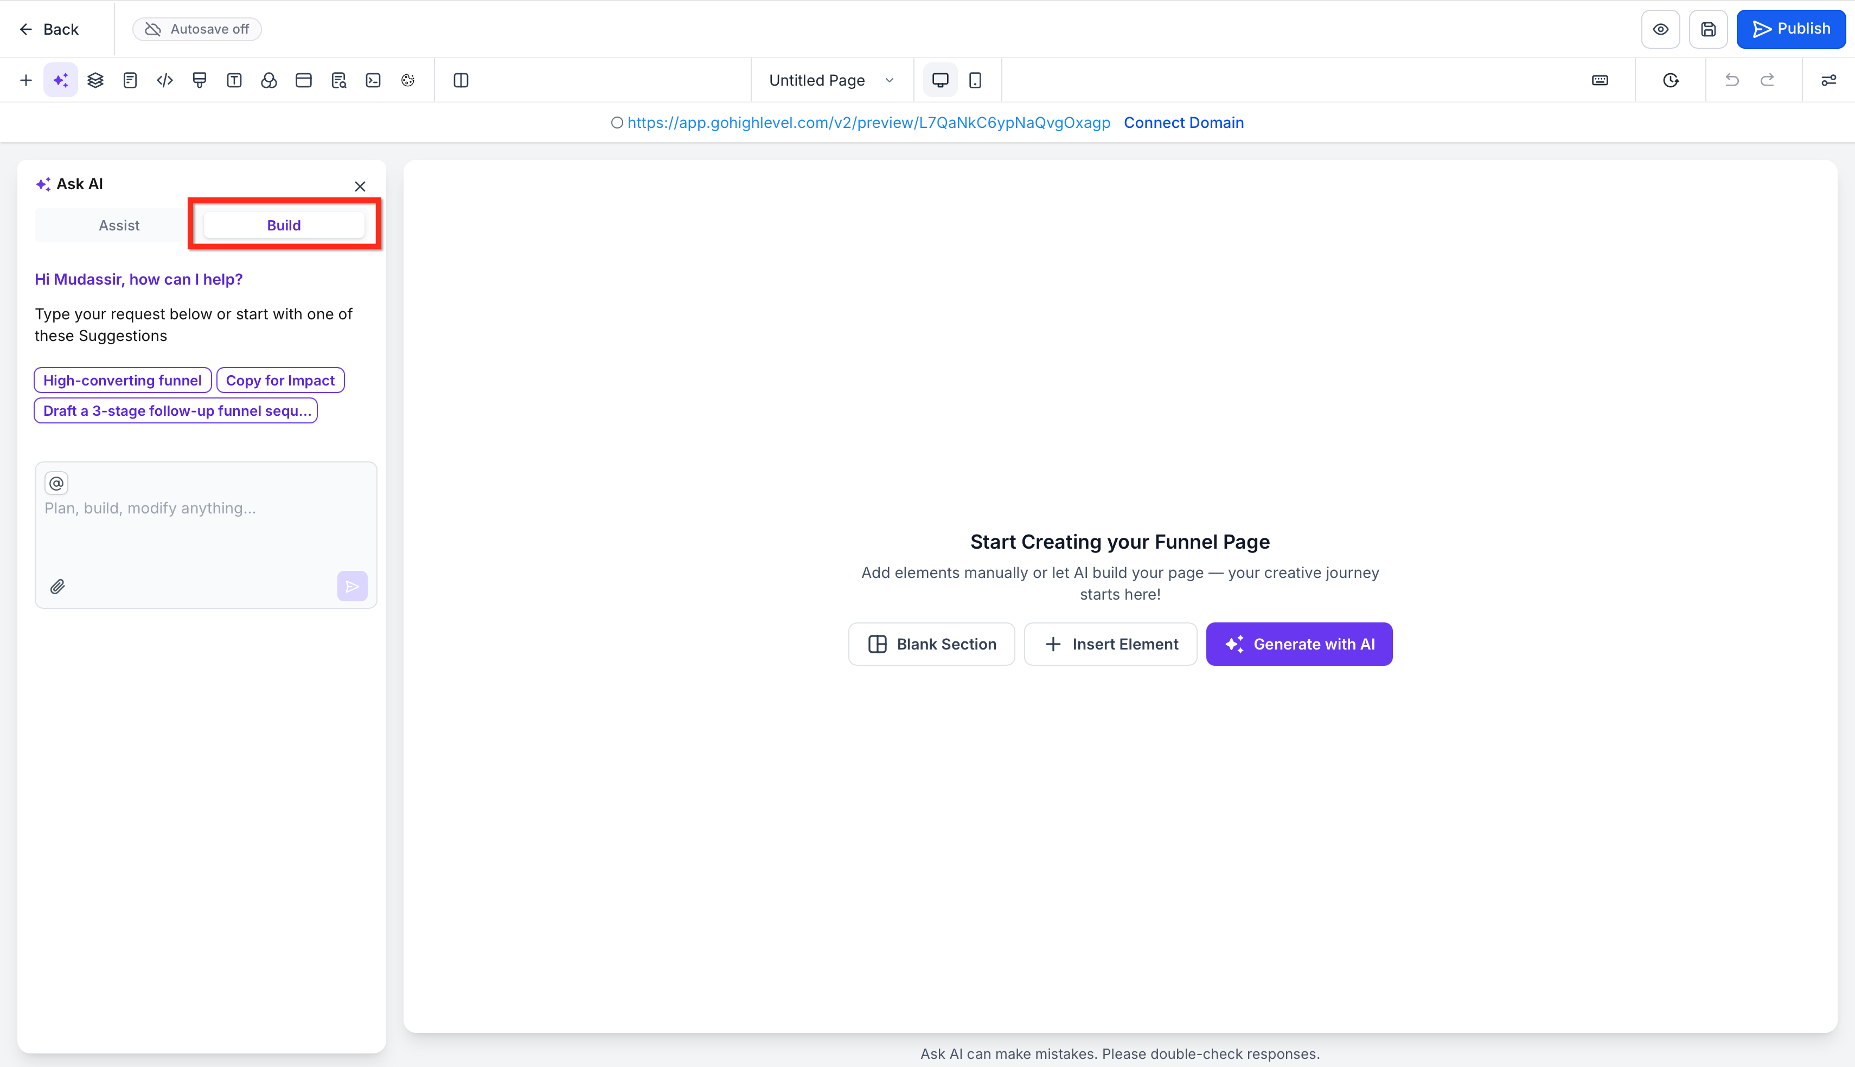This screenshot has width=1855, height=1067.
Task: Click the Generate with AI button
Action: coord(1298,644)
